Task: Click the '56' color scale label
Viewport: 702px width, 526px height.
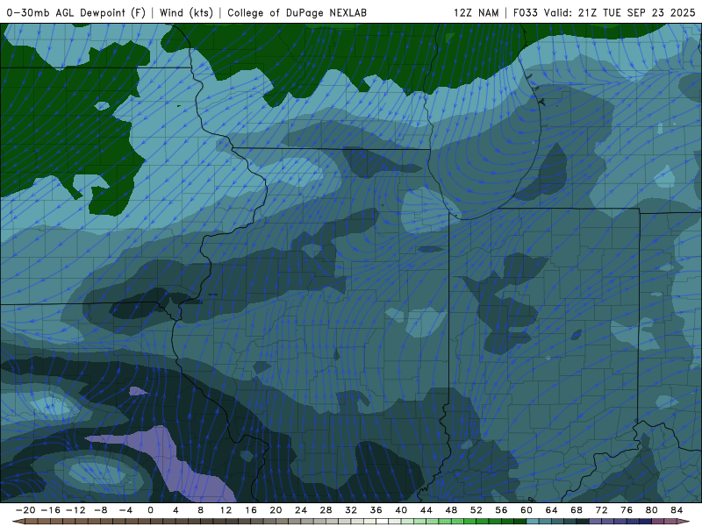Action: pyautogui.click(x=501, y=510)
